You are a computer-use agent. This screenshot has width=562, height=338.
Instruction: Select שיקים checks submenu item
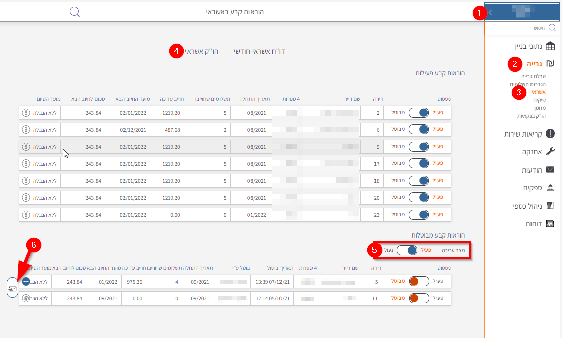tap(539, 100)
